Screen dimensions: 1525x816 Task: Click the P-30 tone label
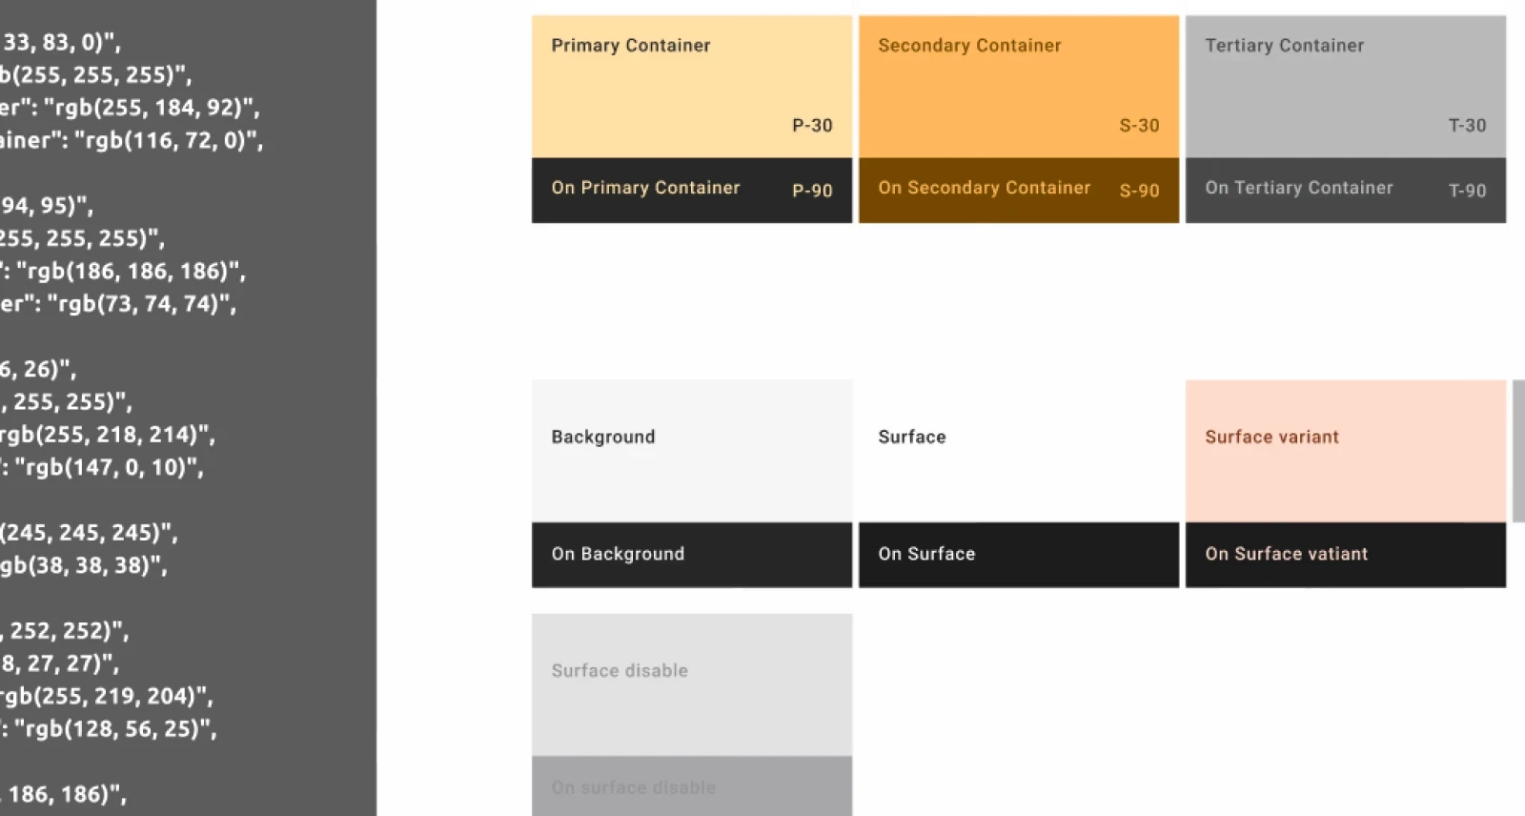click(x=812, y=125)
